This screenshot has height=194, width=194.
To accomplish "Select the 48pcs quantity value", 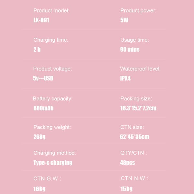I will coord(127,163).
